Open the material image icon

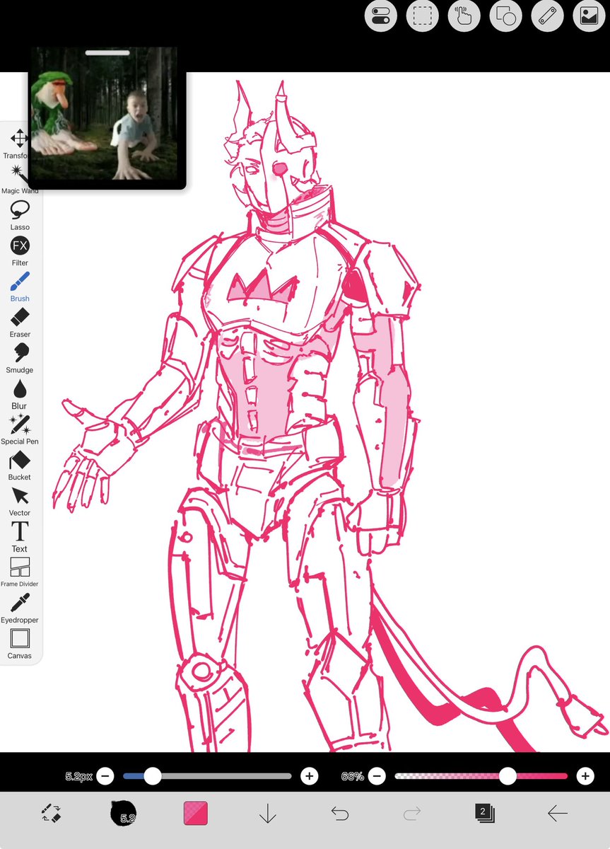click(590, 16)
